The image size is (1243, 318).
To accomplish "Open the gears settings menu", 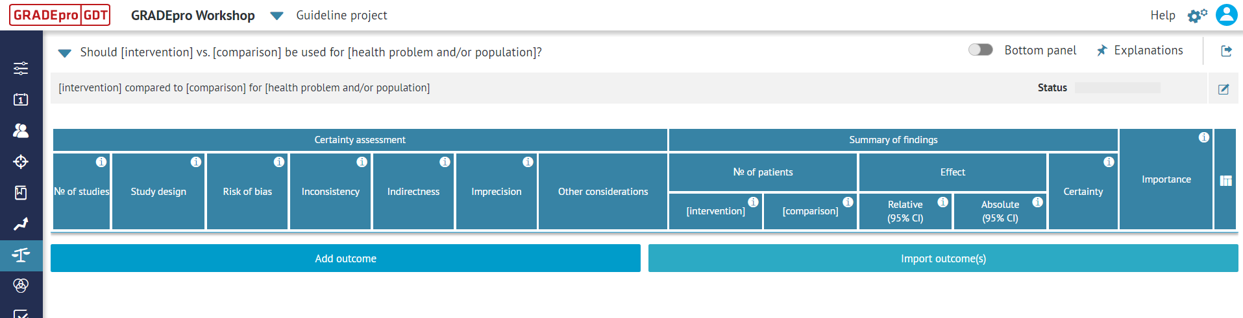I will pyautogui.click(x=1197, y=16).
